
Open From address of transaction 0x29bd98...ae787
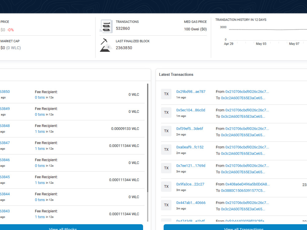[x=247, y=91]
